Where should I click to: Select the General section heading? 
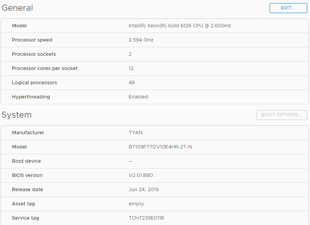17,8
